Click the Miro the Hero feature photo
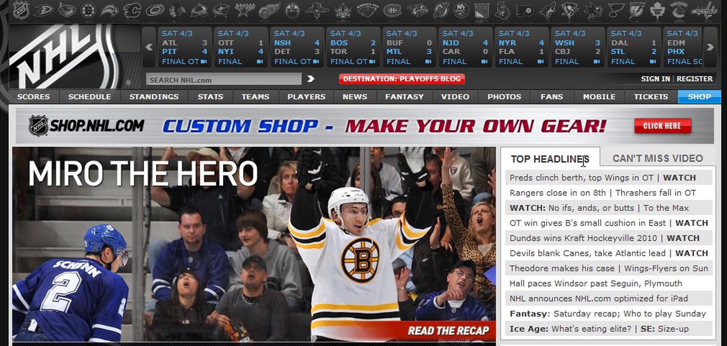Image resolution: width=727 pixels, height=346 pixels. 254,244
